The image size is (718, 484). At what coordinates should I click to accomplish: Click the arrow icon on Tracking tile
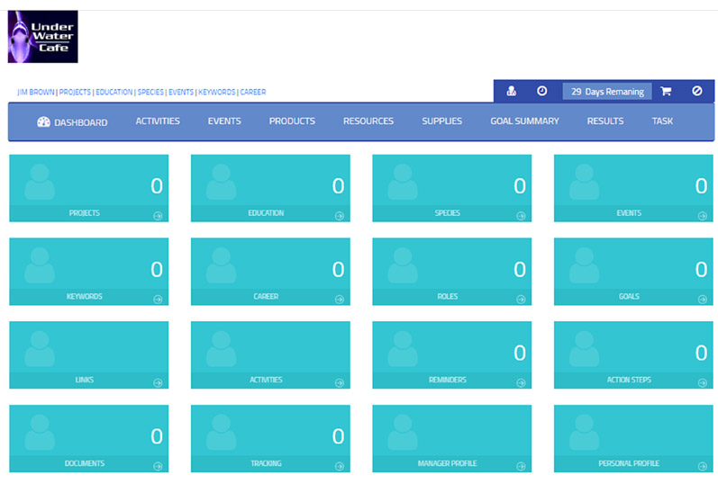(340, 465)
